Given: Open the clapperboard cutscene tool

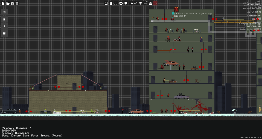Looking at the screenshot, I should coord(150,3).
